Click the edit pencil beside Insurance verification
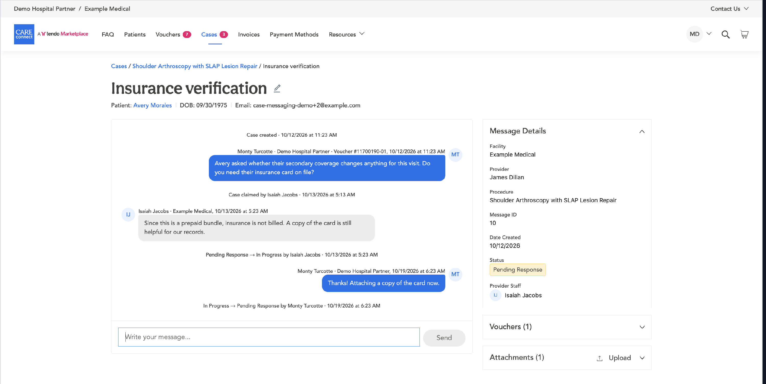The width and height of the screenshot is (766, 384). click(x=277, y=88)
